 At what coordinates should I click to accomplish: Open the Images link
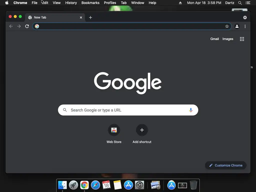pyautogui.click(x=228, y=39)
